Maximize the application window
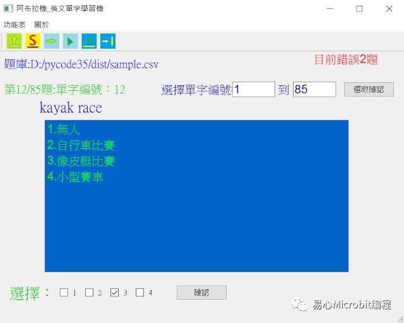This screenshot has height=323, width=404. click(359, 8)
